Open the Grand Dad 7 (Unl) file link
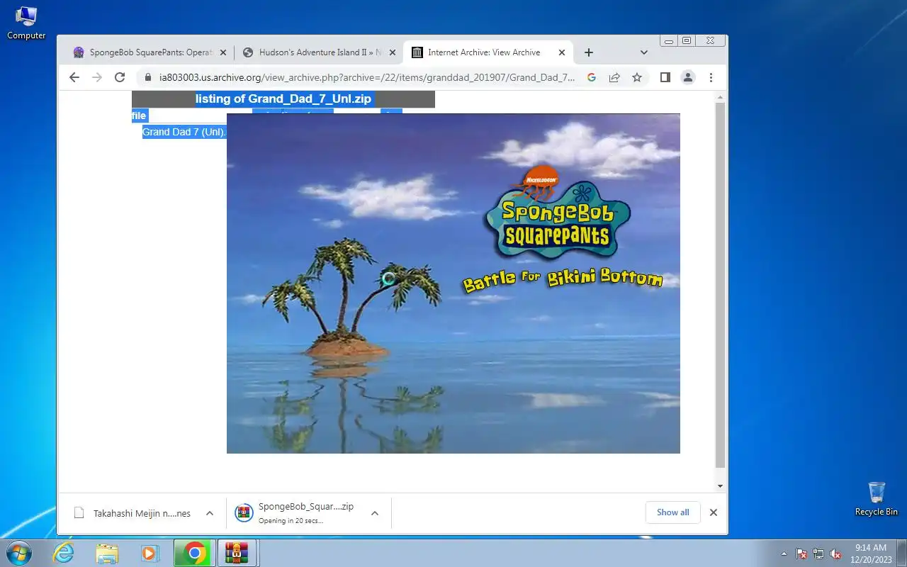907x567 pixels. [184, 132]
